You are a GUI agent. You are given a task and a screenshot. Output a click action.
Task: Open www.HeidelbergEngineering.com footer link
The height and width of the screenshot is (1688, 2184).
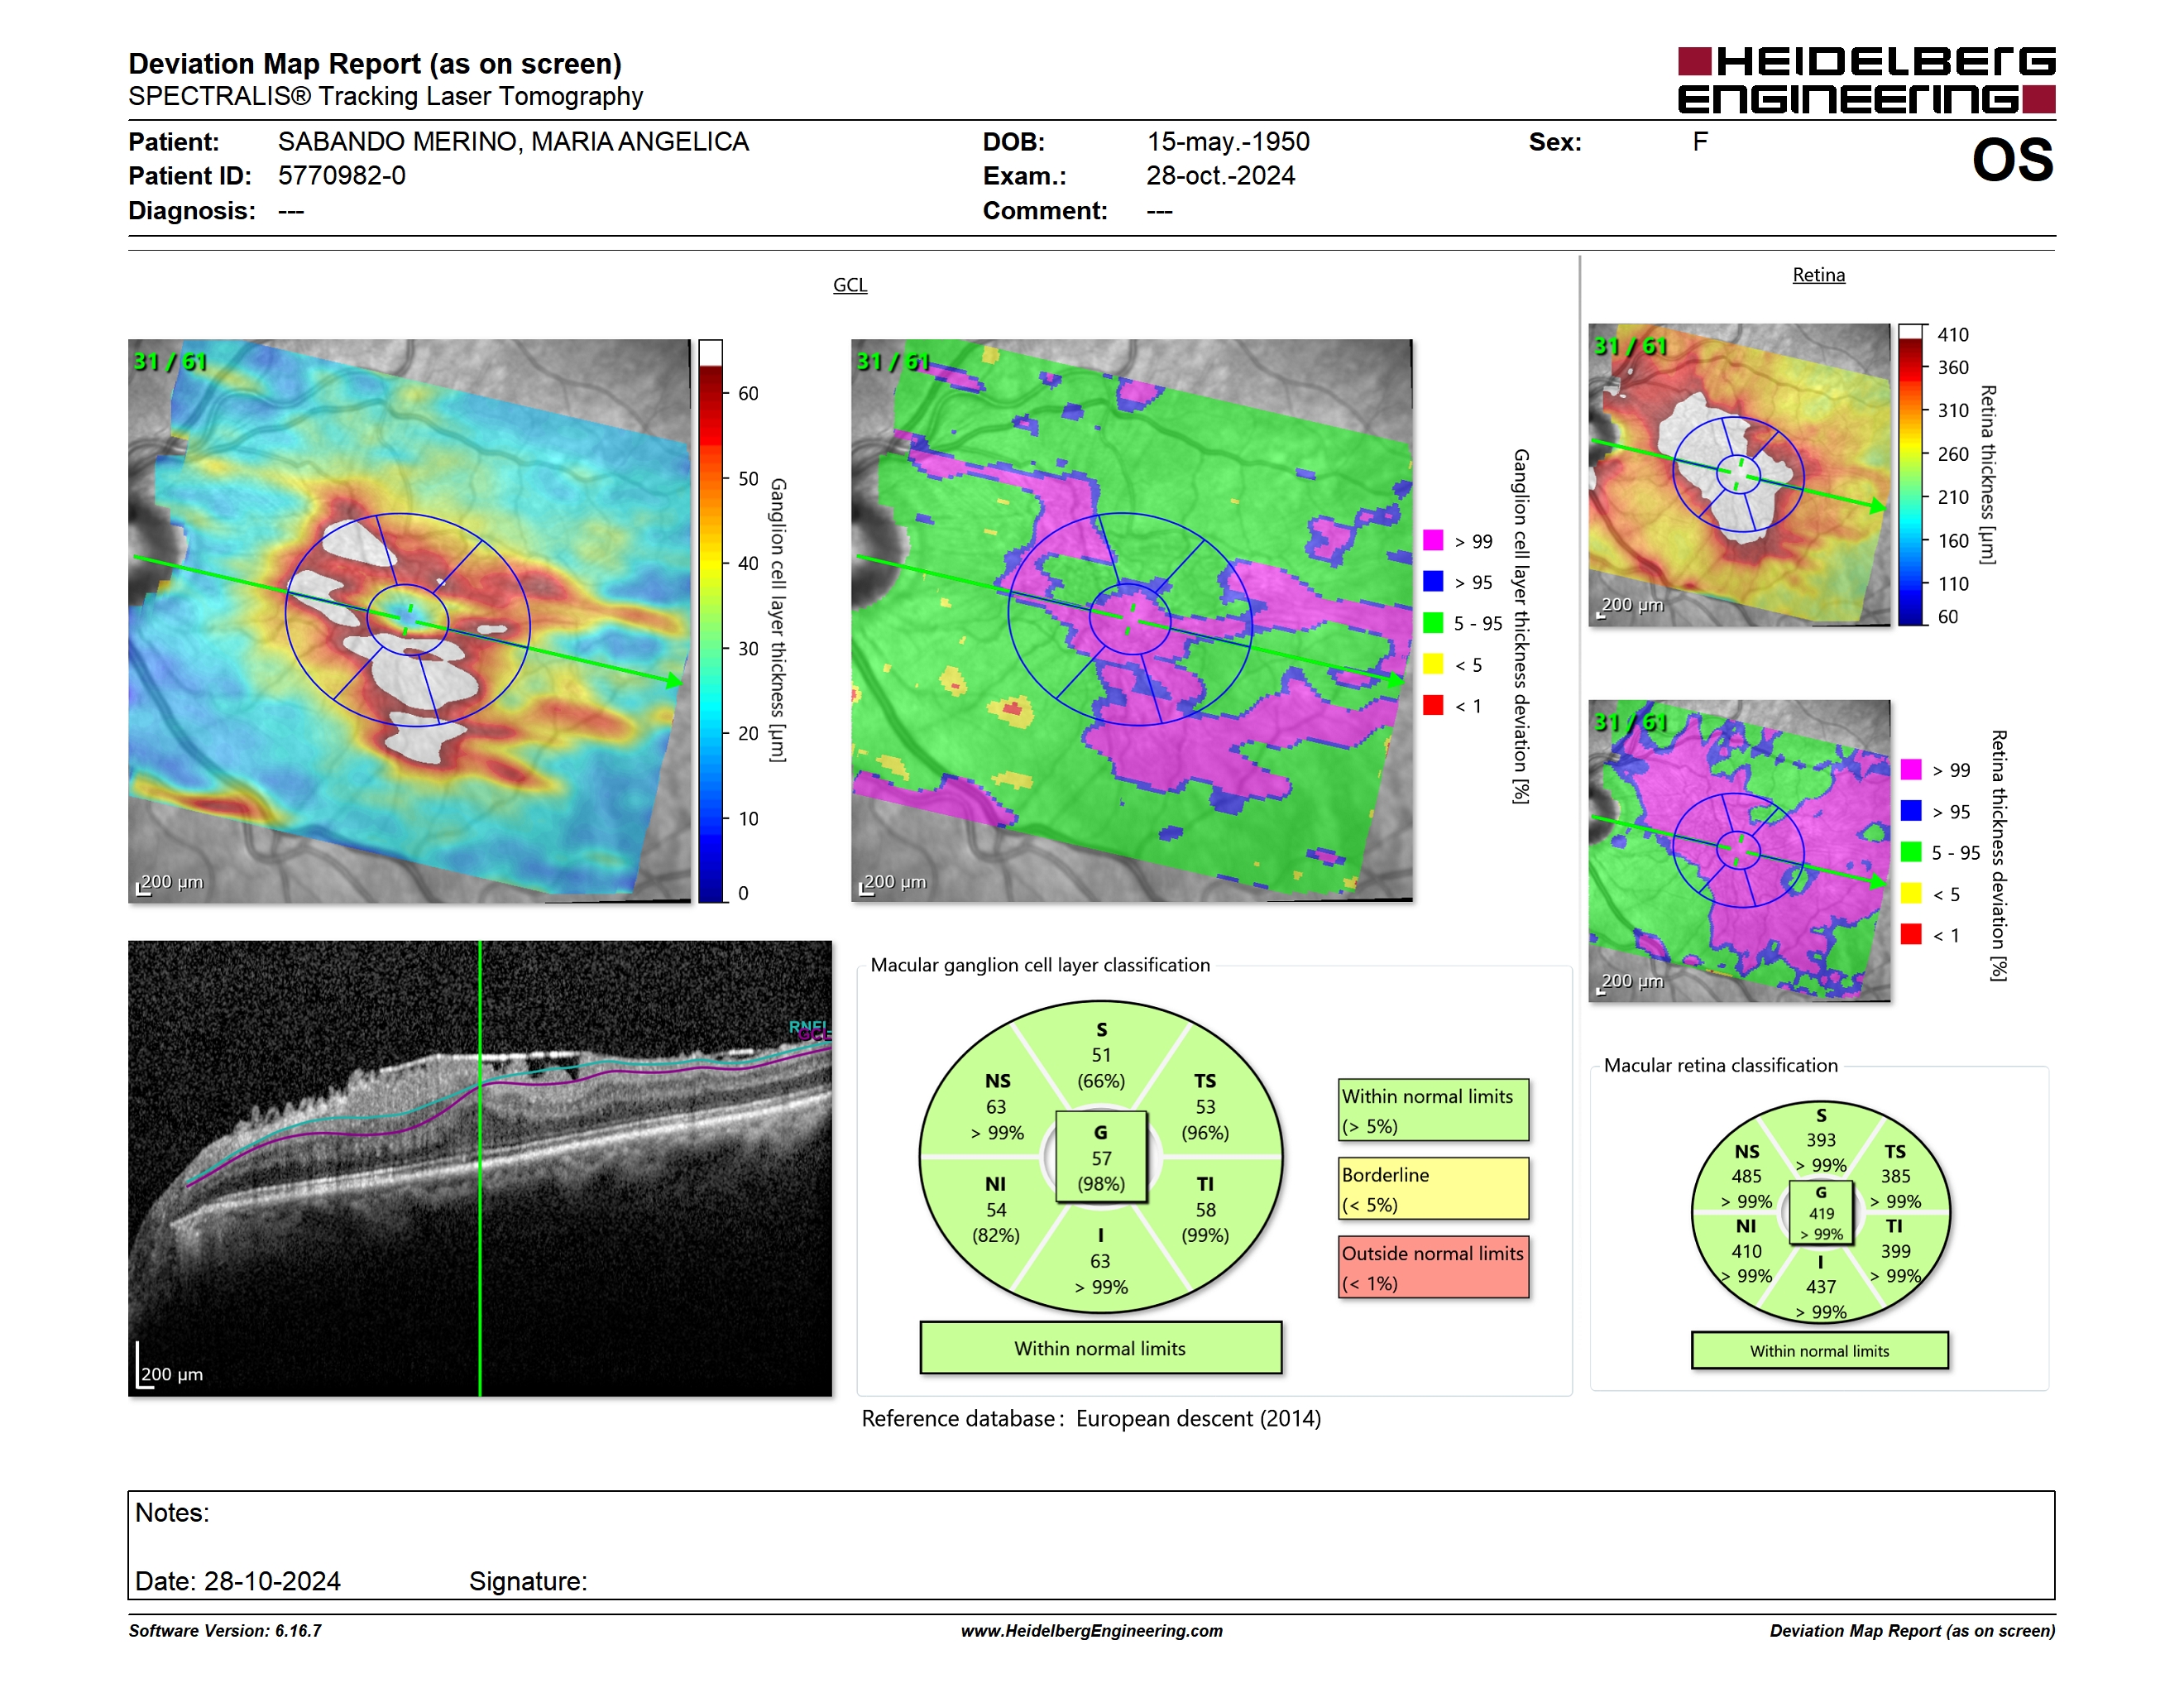coord(1091,1631)
